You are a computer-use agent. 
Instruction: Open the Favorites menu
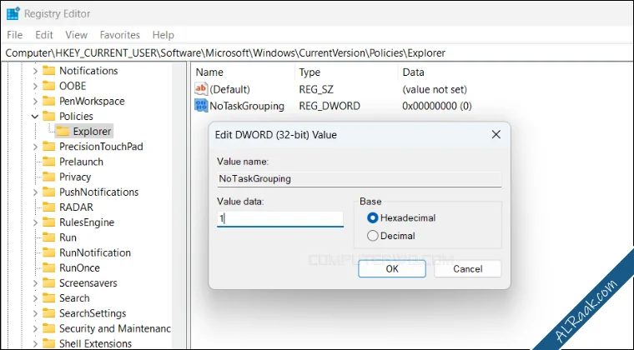point(119,35)
